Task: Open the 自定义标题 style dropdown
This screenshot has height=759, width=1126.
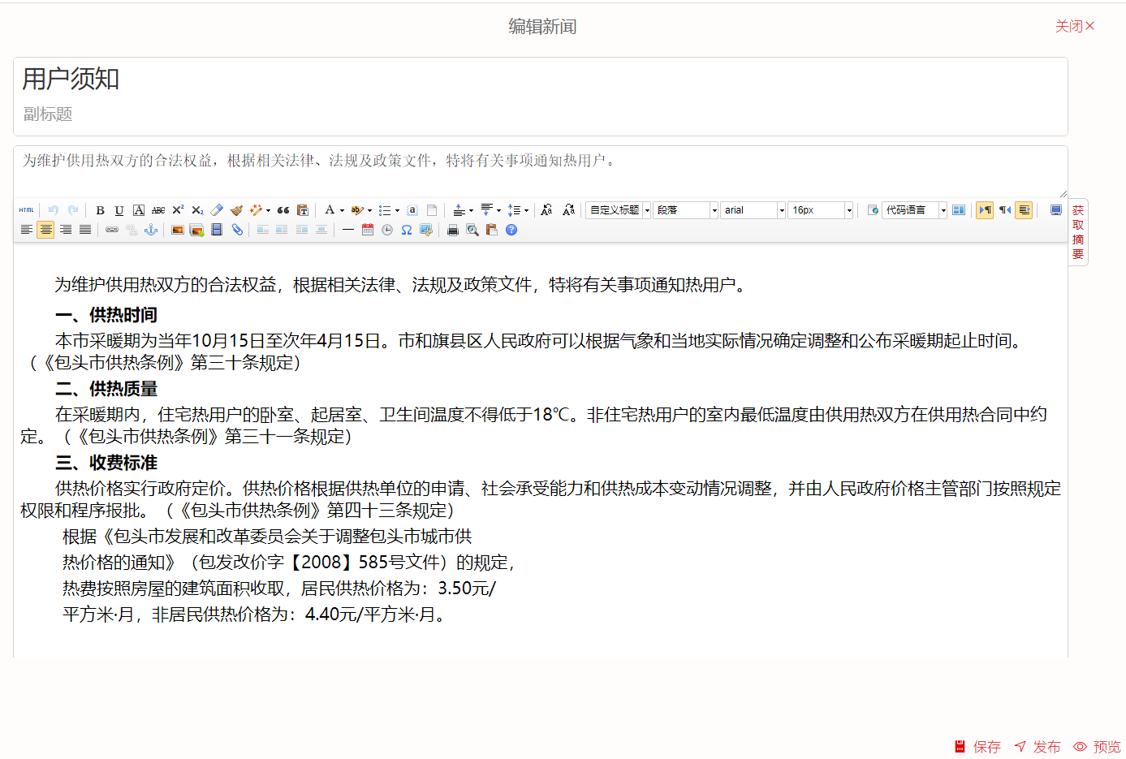Action: click(617, 209)
